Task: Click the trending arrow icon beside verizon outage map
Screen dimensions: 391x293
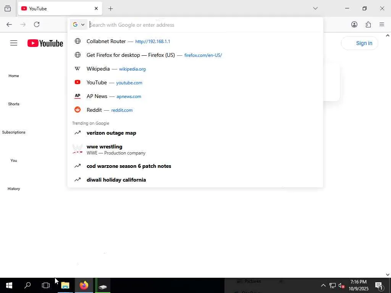Action: (78, 133)
